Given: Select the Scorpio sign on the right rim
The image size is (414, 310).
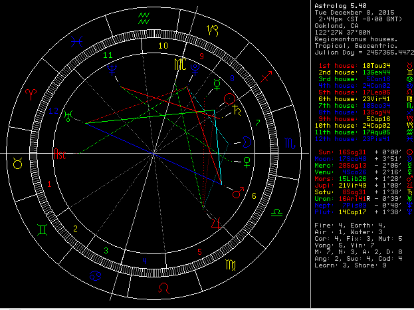Looking at the screenshot, I should click(x=289, y=143).
